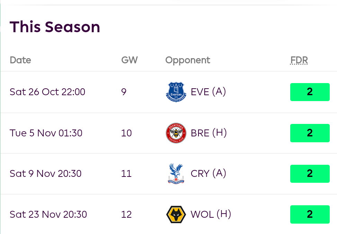Screen dimensions: 337x234
Task: Click the GW column header
Action: (x=129, y=60)
